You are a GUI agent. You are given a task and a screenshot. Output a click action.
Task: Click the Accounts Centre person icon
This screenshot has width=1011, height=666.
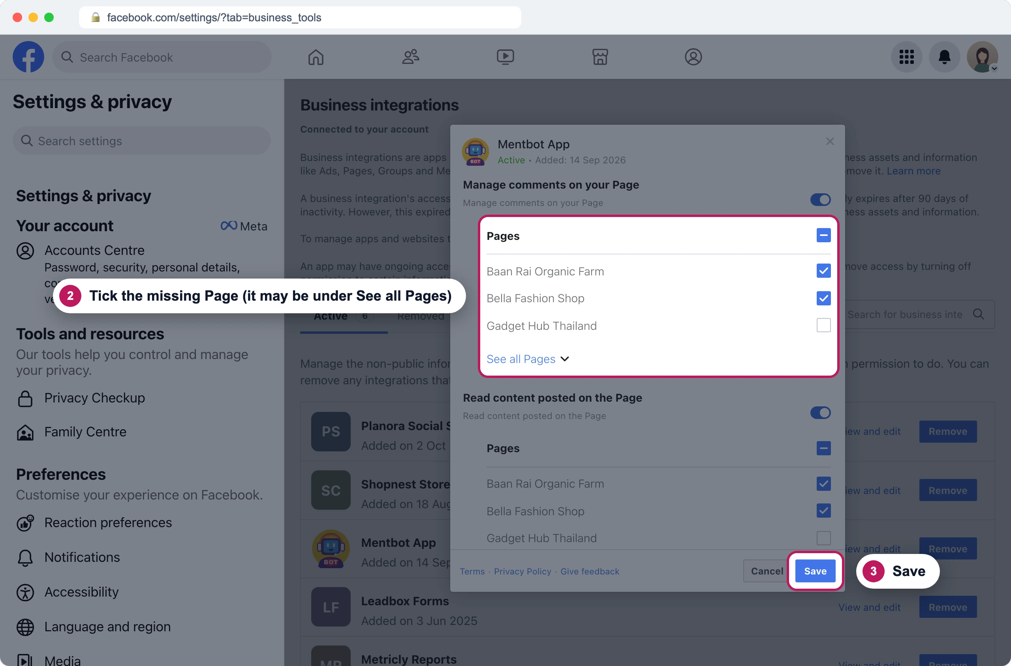[25, 251]
